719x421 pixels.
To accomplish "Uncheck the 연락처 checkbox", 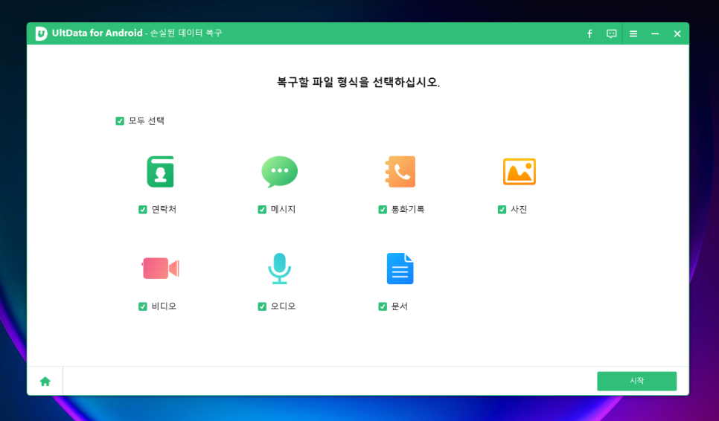I will point(143,209).
